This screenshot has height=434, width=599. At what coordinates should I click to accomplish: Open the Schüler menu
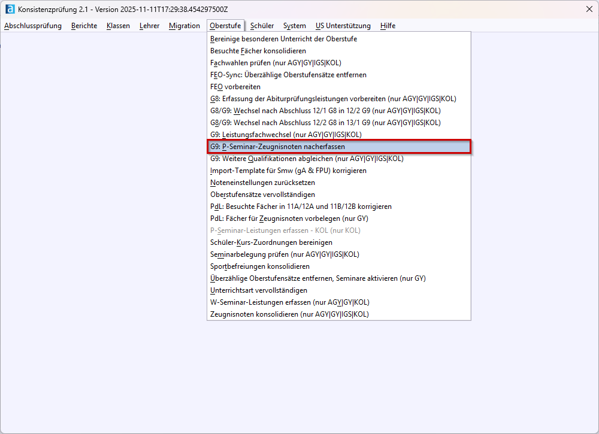point(262,26)
